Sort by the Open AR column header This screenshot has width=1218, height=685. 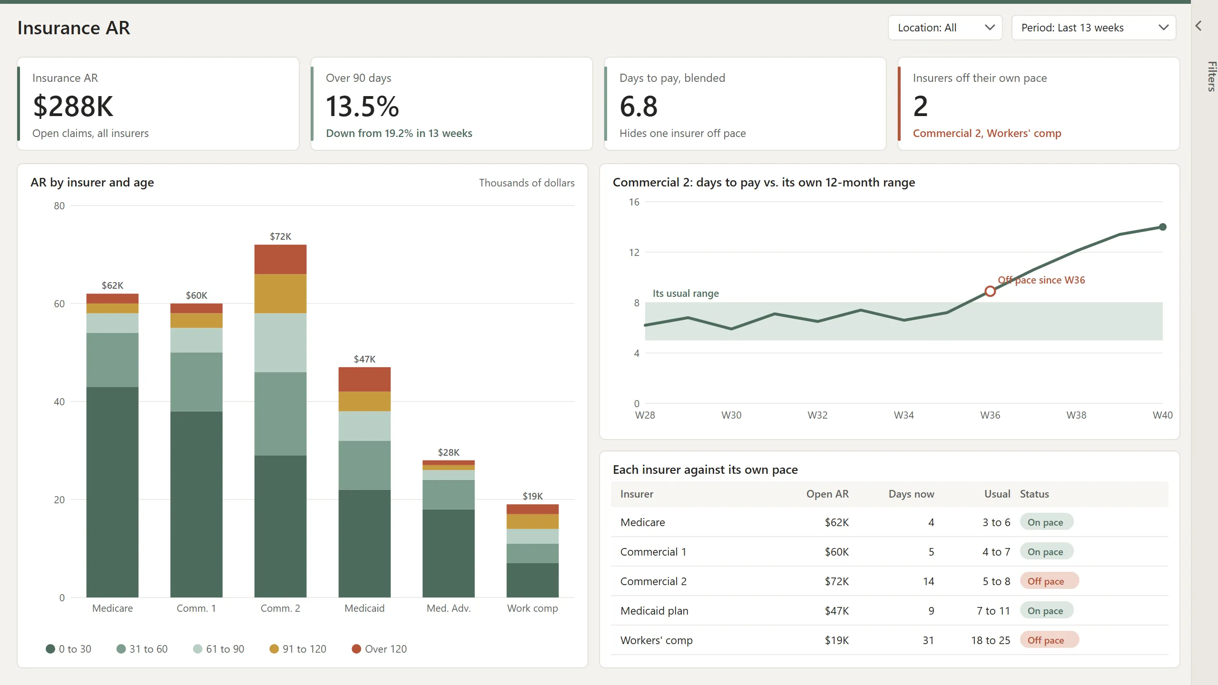827,494
